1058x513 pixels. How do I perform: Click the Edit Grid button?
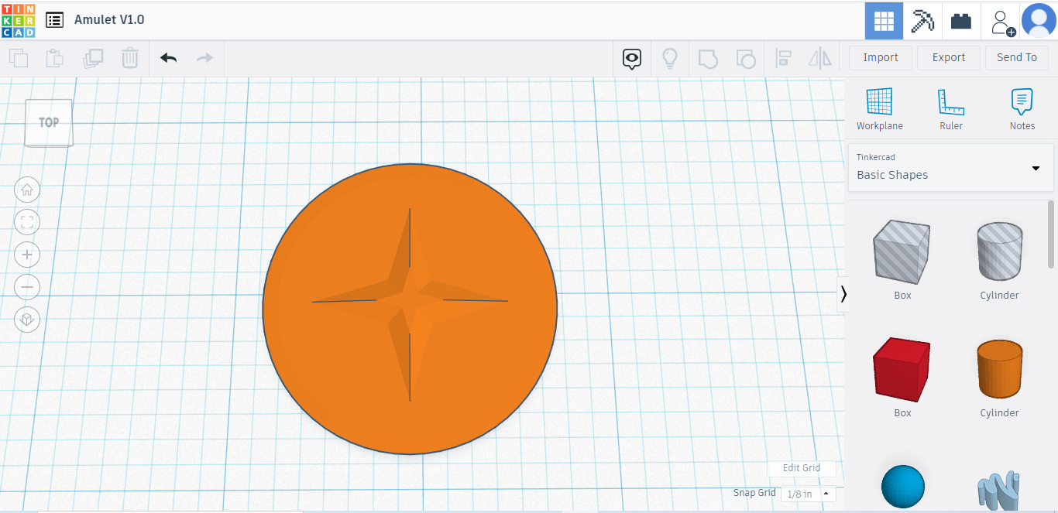(802, 468)
